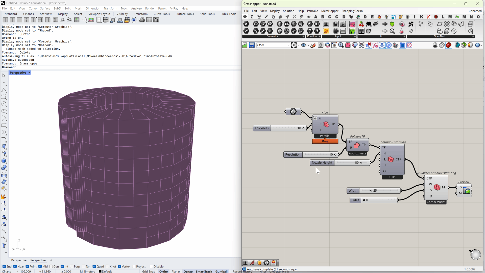The height and width of the screenshot is (273, 485).
Task: Click the ContinuousPrinting component icon
Action: (x=391, y=159)
